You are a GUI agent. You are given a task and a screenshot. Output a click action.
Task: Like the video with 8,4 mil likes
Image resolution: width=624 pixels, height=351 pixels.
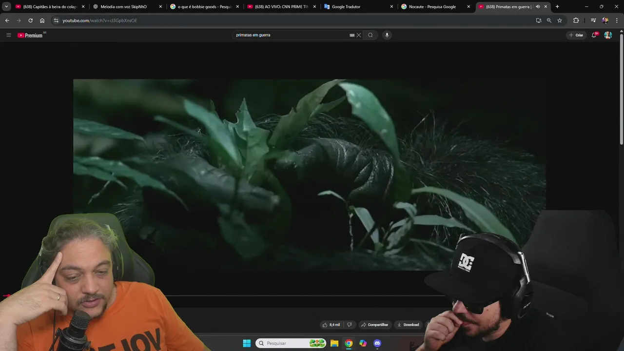(331, 325)
